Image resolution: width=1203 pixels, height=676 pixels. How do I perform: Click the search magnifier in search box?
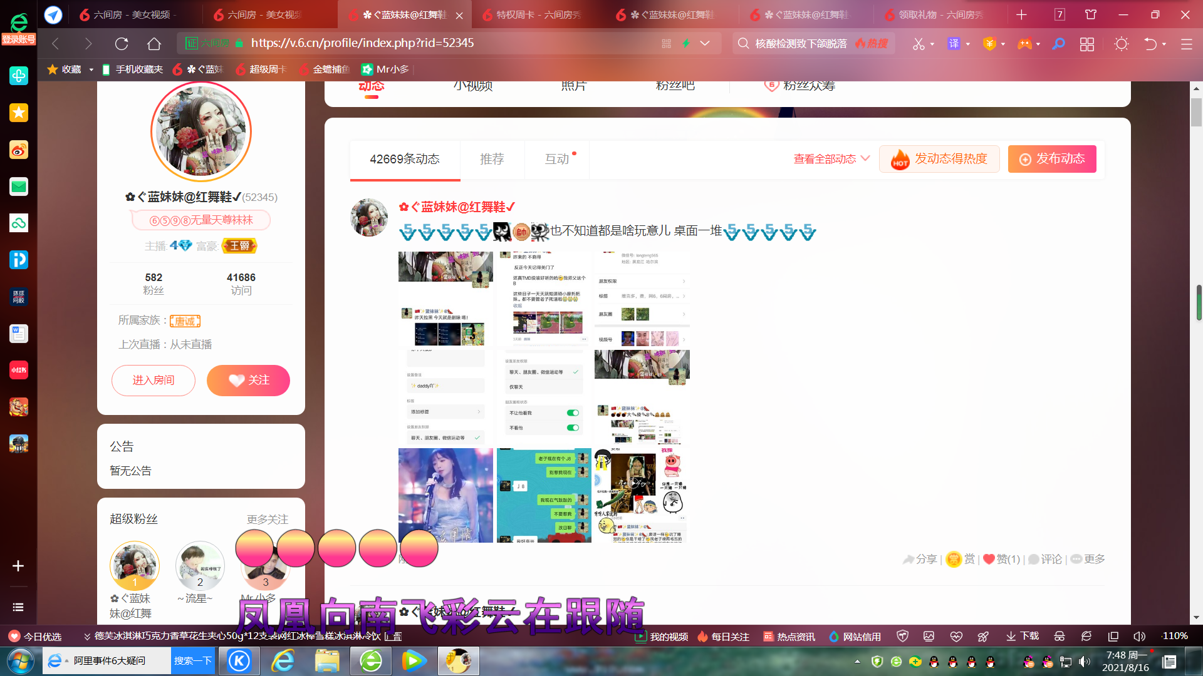tap(744, 43)
